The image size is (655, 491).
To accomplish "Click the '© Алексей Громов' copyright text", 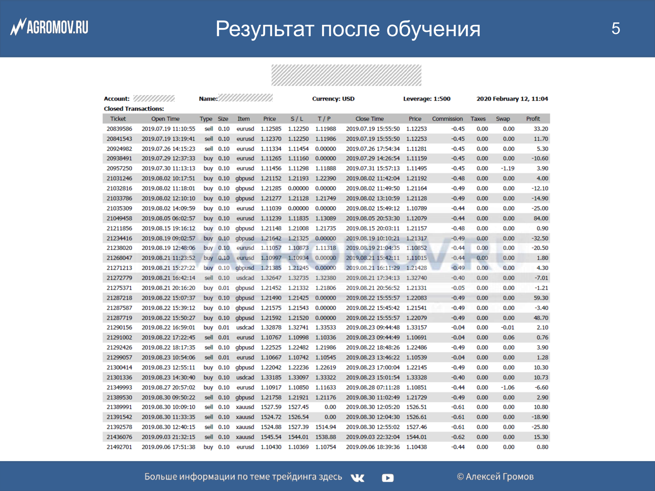I will point(495,477).
